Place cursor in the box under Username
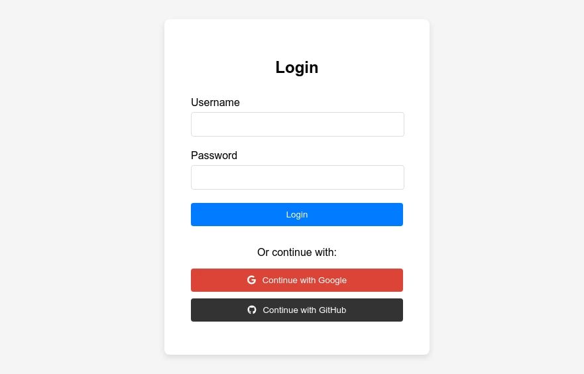Screen dimensions: 584x374 297,124
